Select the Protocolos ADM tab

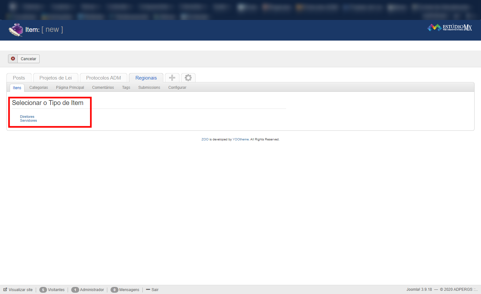[103, 78]
